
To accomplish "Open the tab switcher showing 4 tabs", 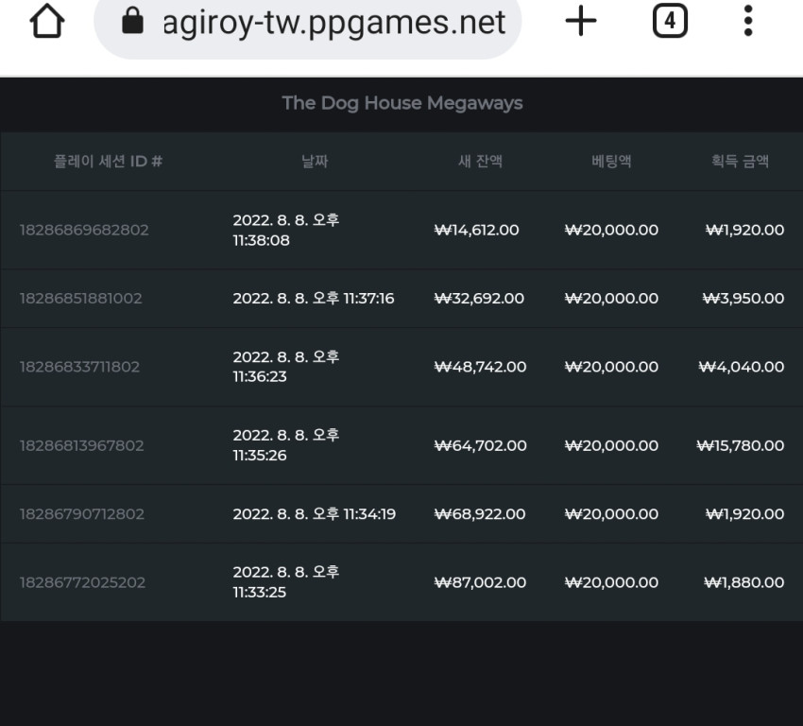I will tap(670, 21).
